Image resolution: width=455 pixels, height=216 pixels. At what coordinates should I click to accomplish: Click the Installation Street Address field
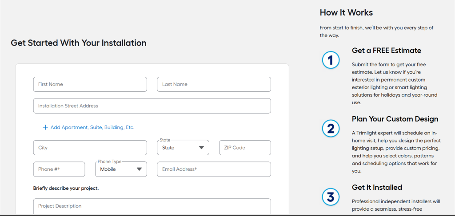[x=152, y=106]
